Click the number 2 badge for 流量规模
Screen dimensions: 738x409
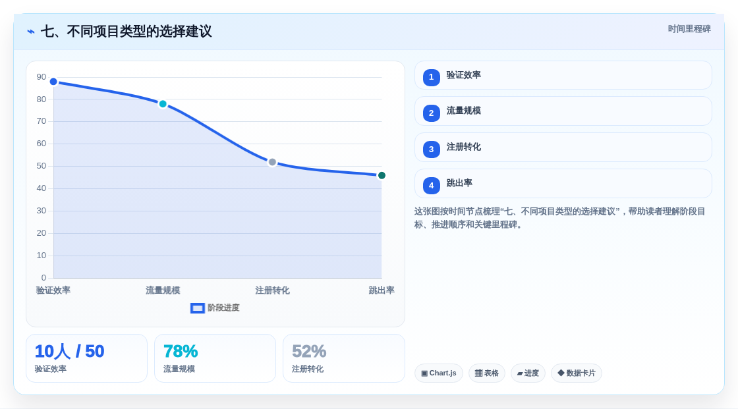[431, 113]
